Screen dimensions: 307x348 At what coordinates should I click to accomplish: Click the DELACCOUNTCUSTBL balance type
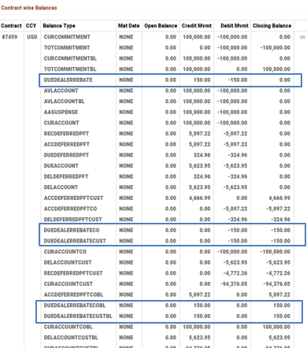point(71,338)
